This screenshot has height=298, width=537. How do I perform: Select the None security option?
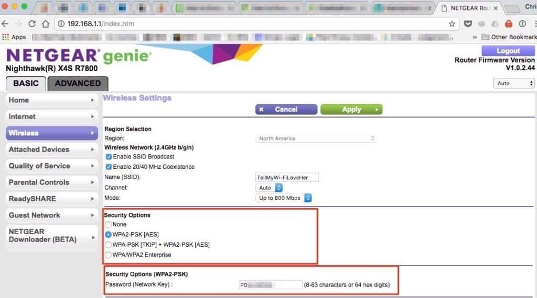pos(108,224)
